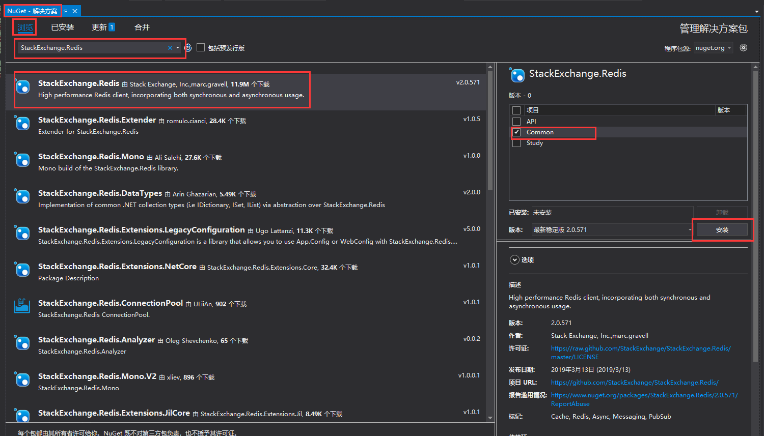Click the 项目 column header in project list
Viewport: 764px width, 436px height.
click(x=619, y=110)
